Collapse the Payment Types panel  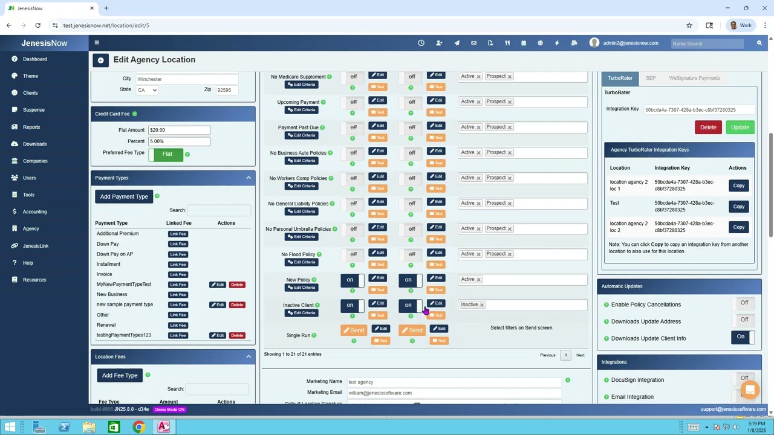point(249,178)
